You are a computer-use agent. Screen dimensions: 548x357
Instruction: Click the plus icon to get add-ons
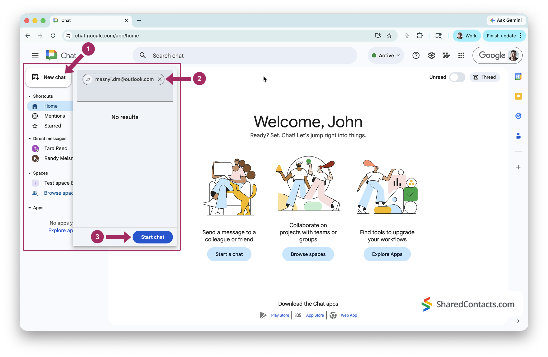518,167
